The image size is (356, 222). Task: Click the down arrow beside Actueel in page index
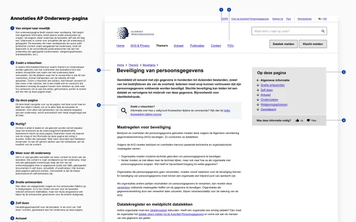pyautogui.click(x=258, y=95)
